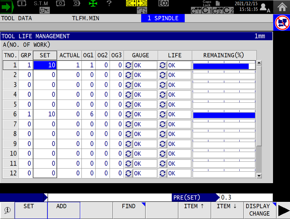Image resolution: width=290 pixels, height=219 pixels.
Task: Expand more function keys with right arrow
Action: (x=284, y=210)
